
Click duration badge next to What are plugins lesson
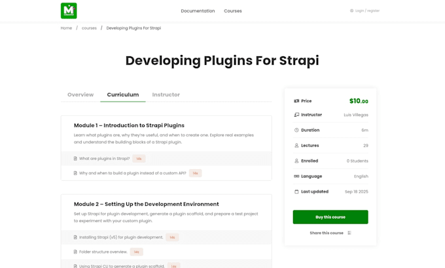point(139,159)
